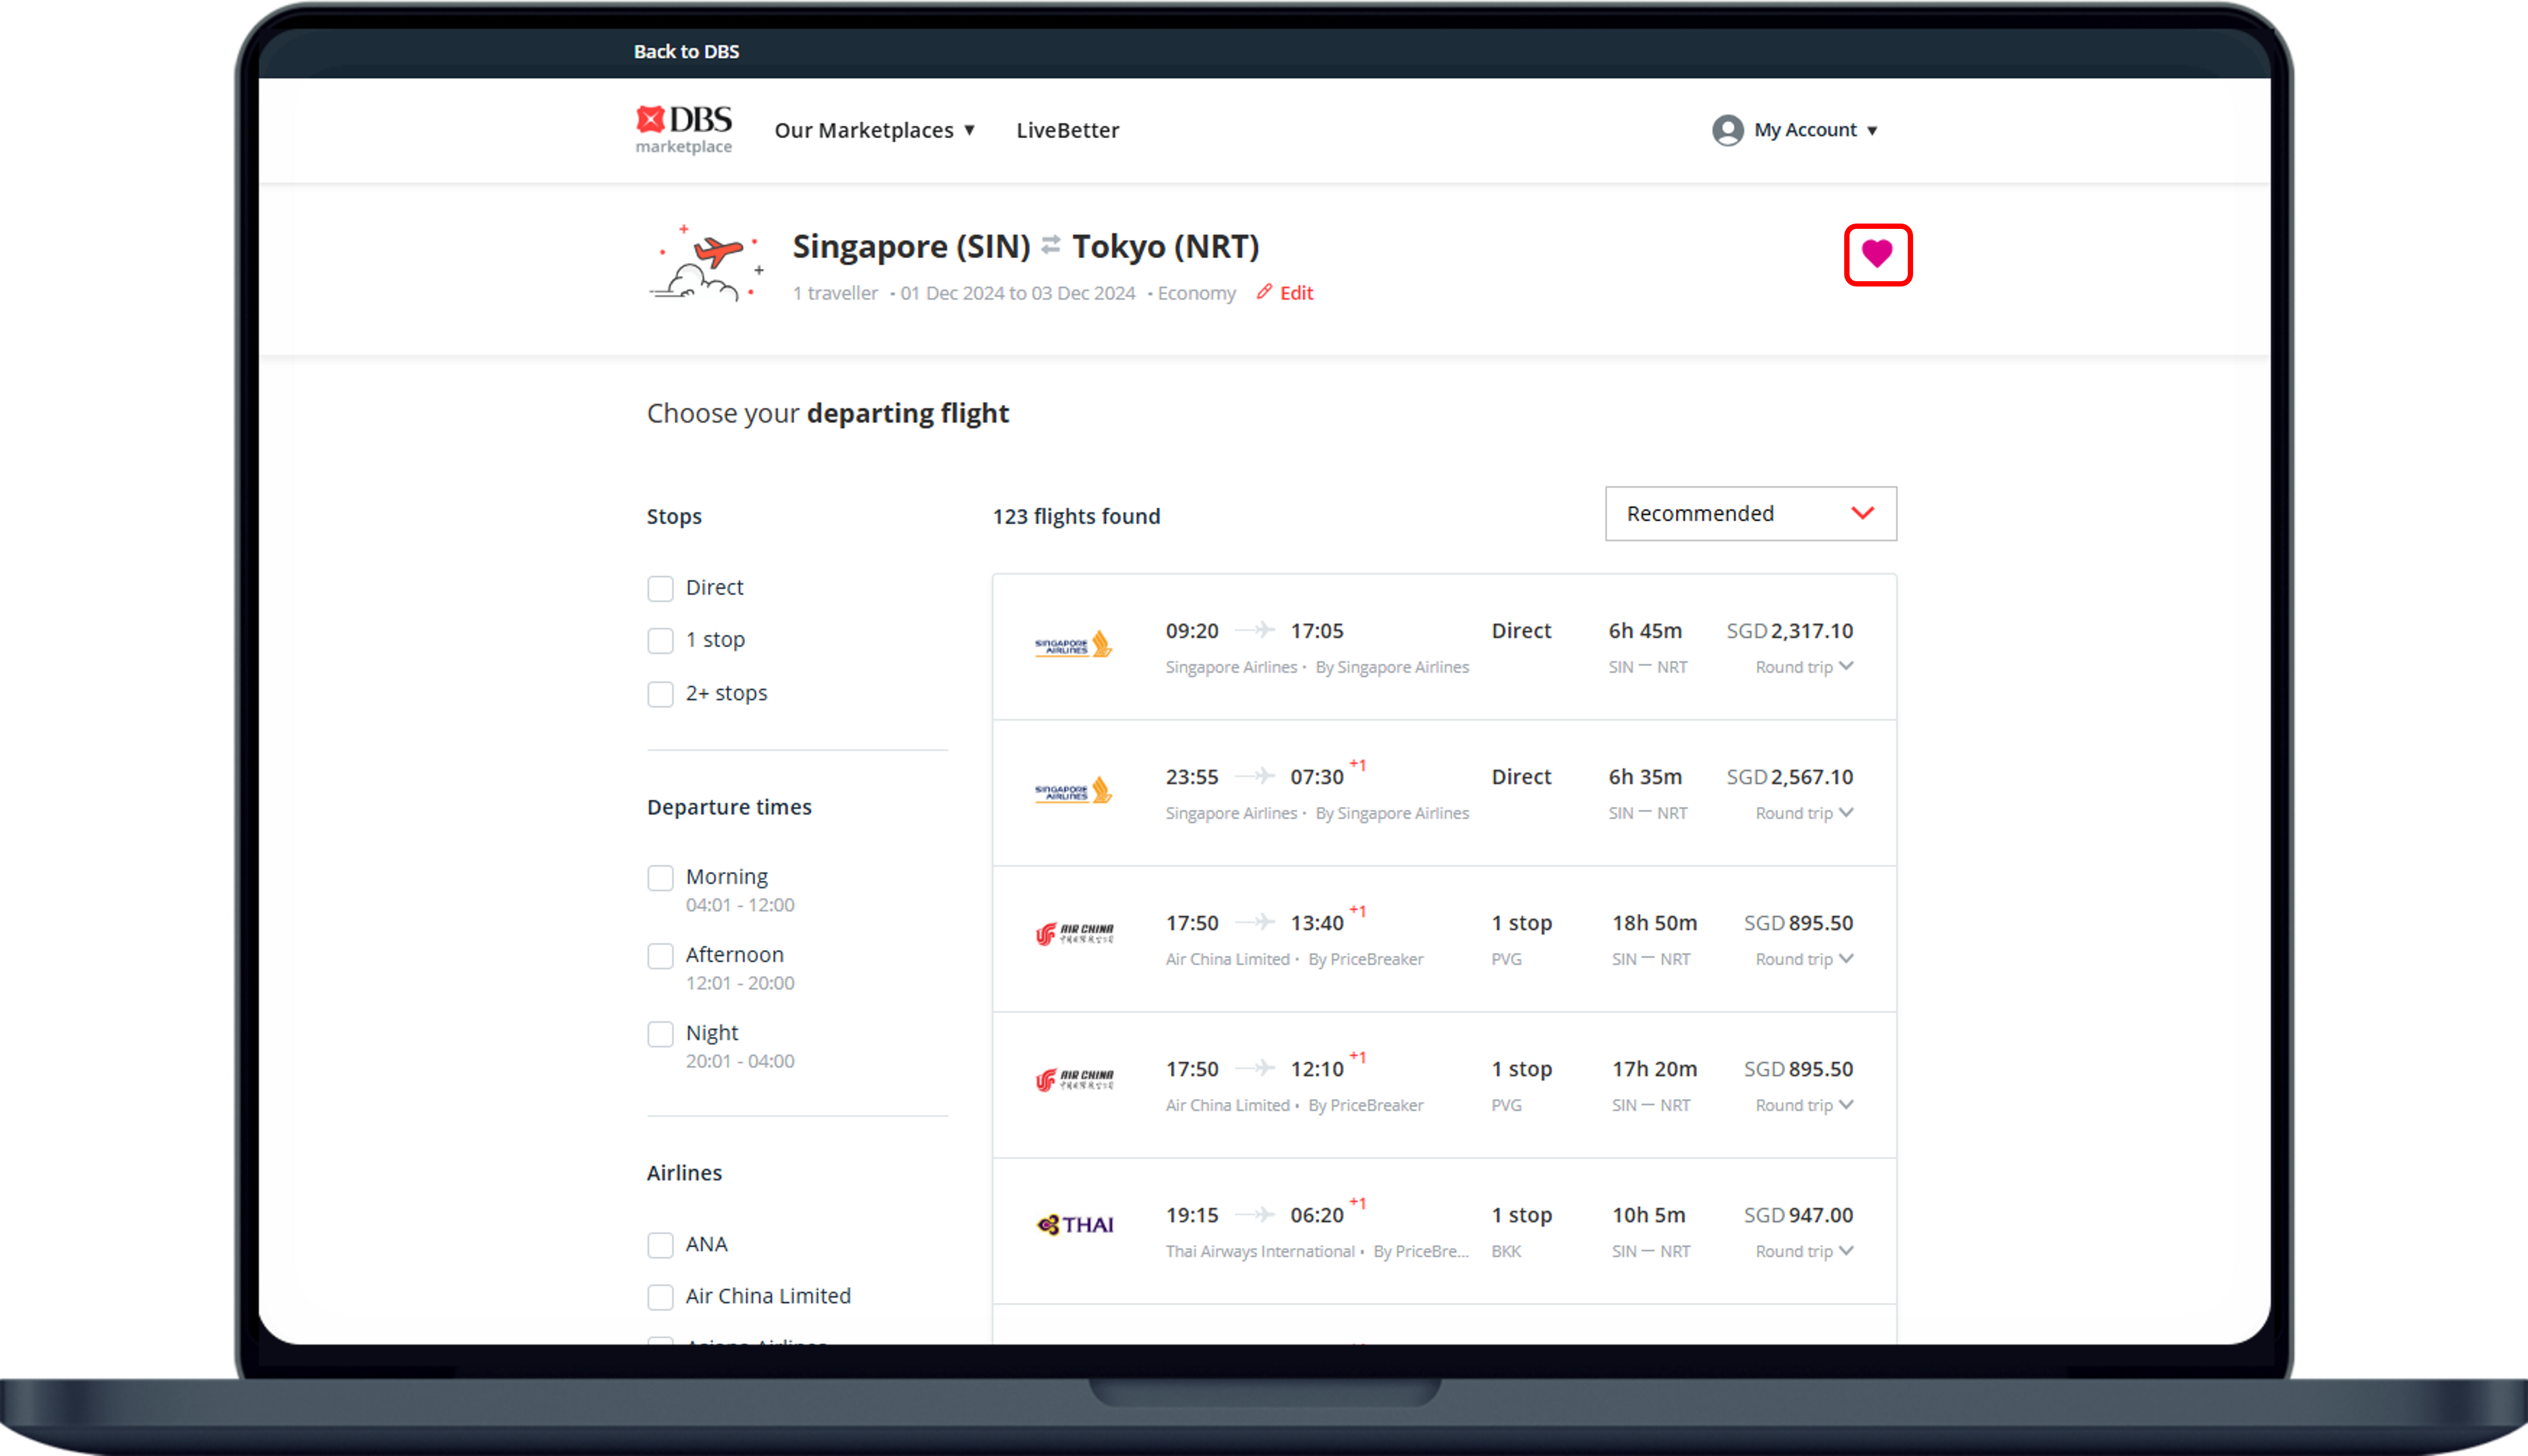The height and width of the screenshot is (1456, 2528).
Task: Expand Round trip details for SGD 947.00 flight
Action: pos(1804,1251)
